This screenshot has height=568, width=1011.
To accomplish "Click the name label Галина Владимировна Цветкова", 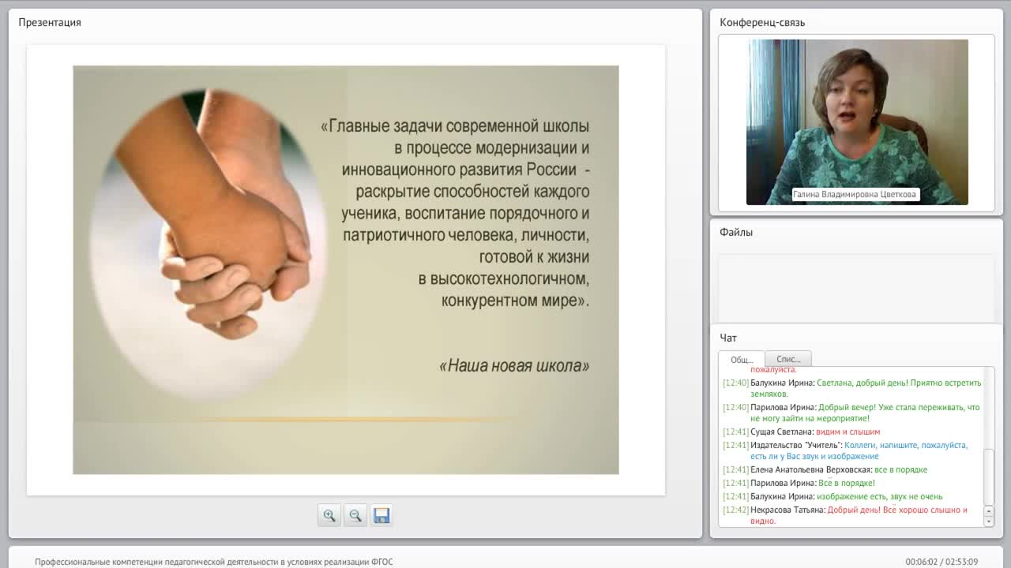I will coord(856,194).
